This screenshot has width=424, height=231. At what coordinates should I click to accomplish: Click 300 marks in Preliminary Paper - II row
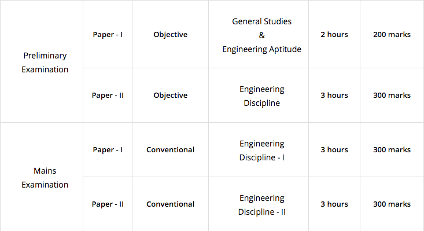[392, 96]
